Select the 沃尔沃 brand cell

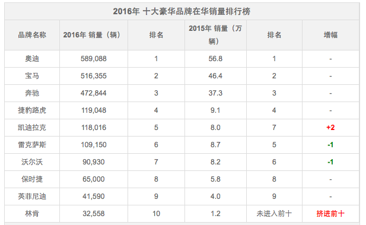tap(32, 162)
